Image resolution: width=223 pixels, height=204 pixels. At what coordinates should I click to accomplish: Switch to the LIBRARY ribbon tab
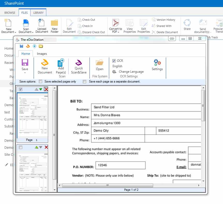pos(38,13)
